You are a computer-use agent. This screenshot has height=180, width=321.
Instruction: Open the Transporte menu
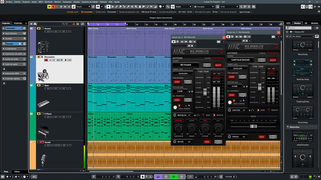pyautogui.click(x=67, y=2)
